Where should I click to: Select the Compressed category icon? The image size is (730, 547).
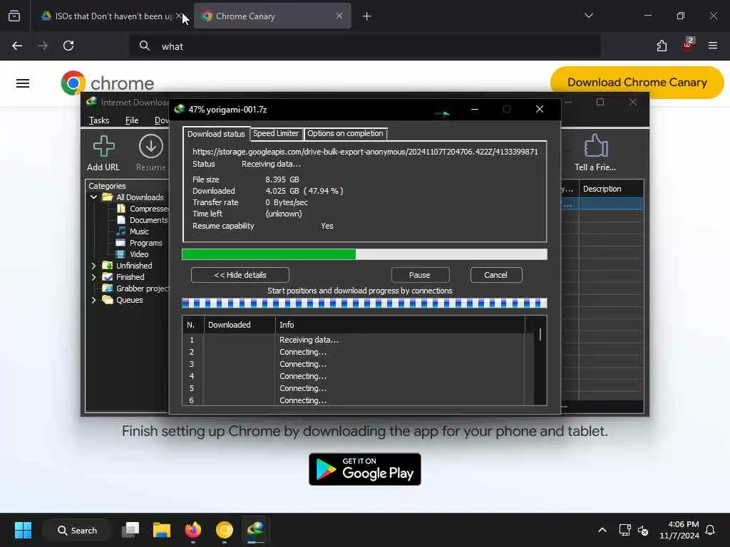(121, 209)
